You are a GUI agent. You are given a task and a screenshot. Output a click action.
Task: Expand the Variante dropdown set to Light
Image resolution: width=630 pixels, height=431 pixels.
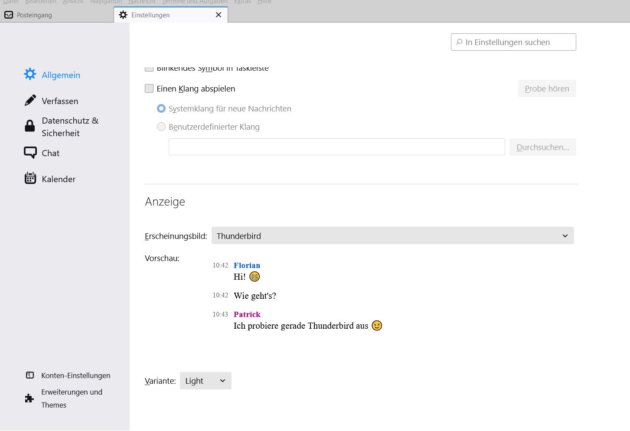pos(206,381)
